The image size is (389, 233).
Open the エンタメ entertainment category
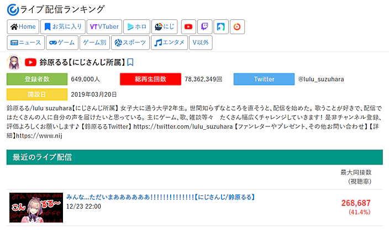pos(169,43)
